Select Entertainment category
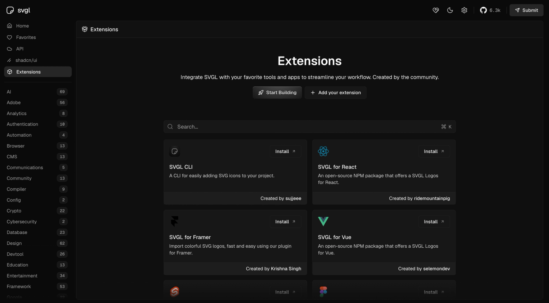The width and height of the screenshot is (549, 303). (x=37, y=276)
